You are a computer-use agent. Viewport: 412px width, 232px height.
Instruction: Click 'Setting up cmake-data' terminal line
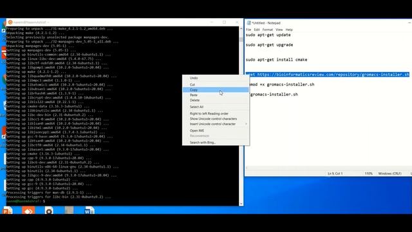pyautogui.click(x=48, y=106)
